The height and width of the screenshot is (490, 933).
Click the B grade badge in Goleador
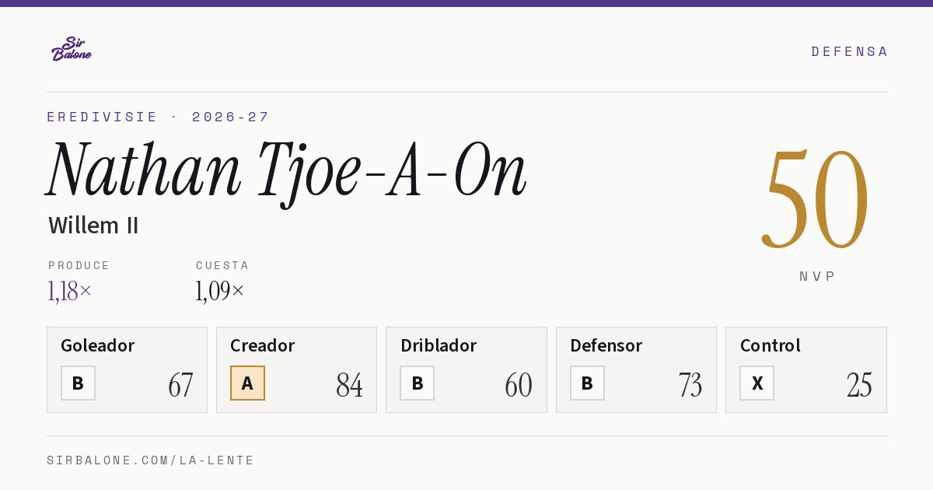click(x=78, y=383)
